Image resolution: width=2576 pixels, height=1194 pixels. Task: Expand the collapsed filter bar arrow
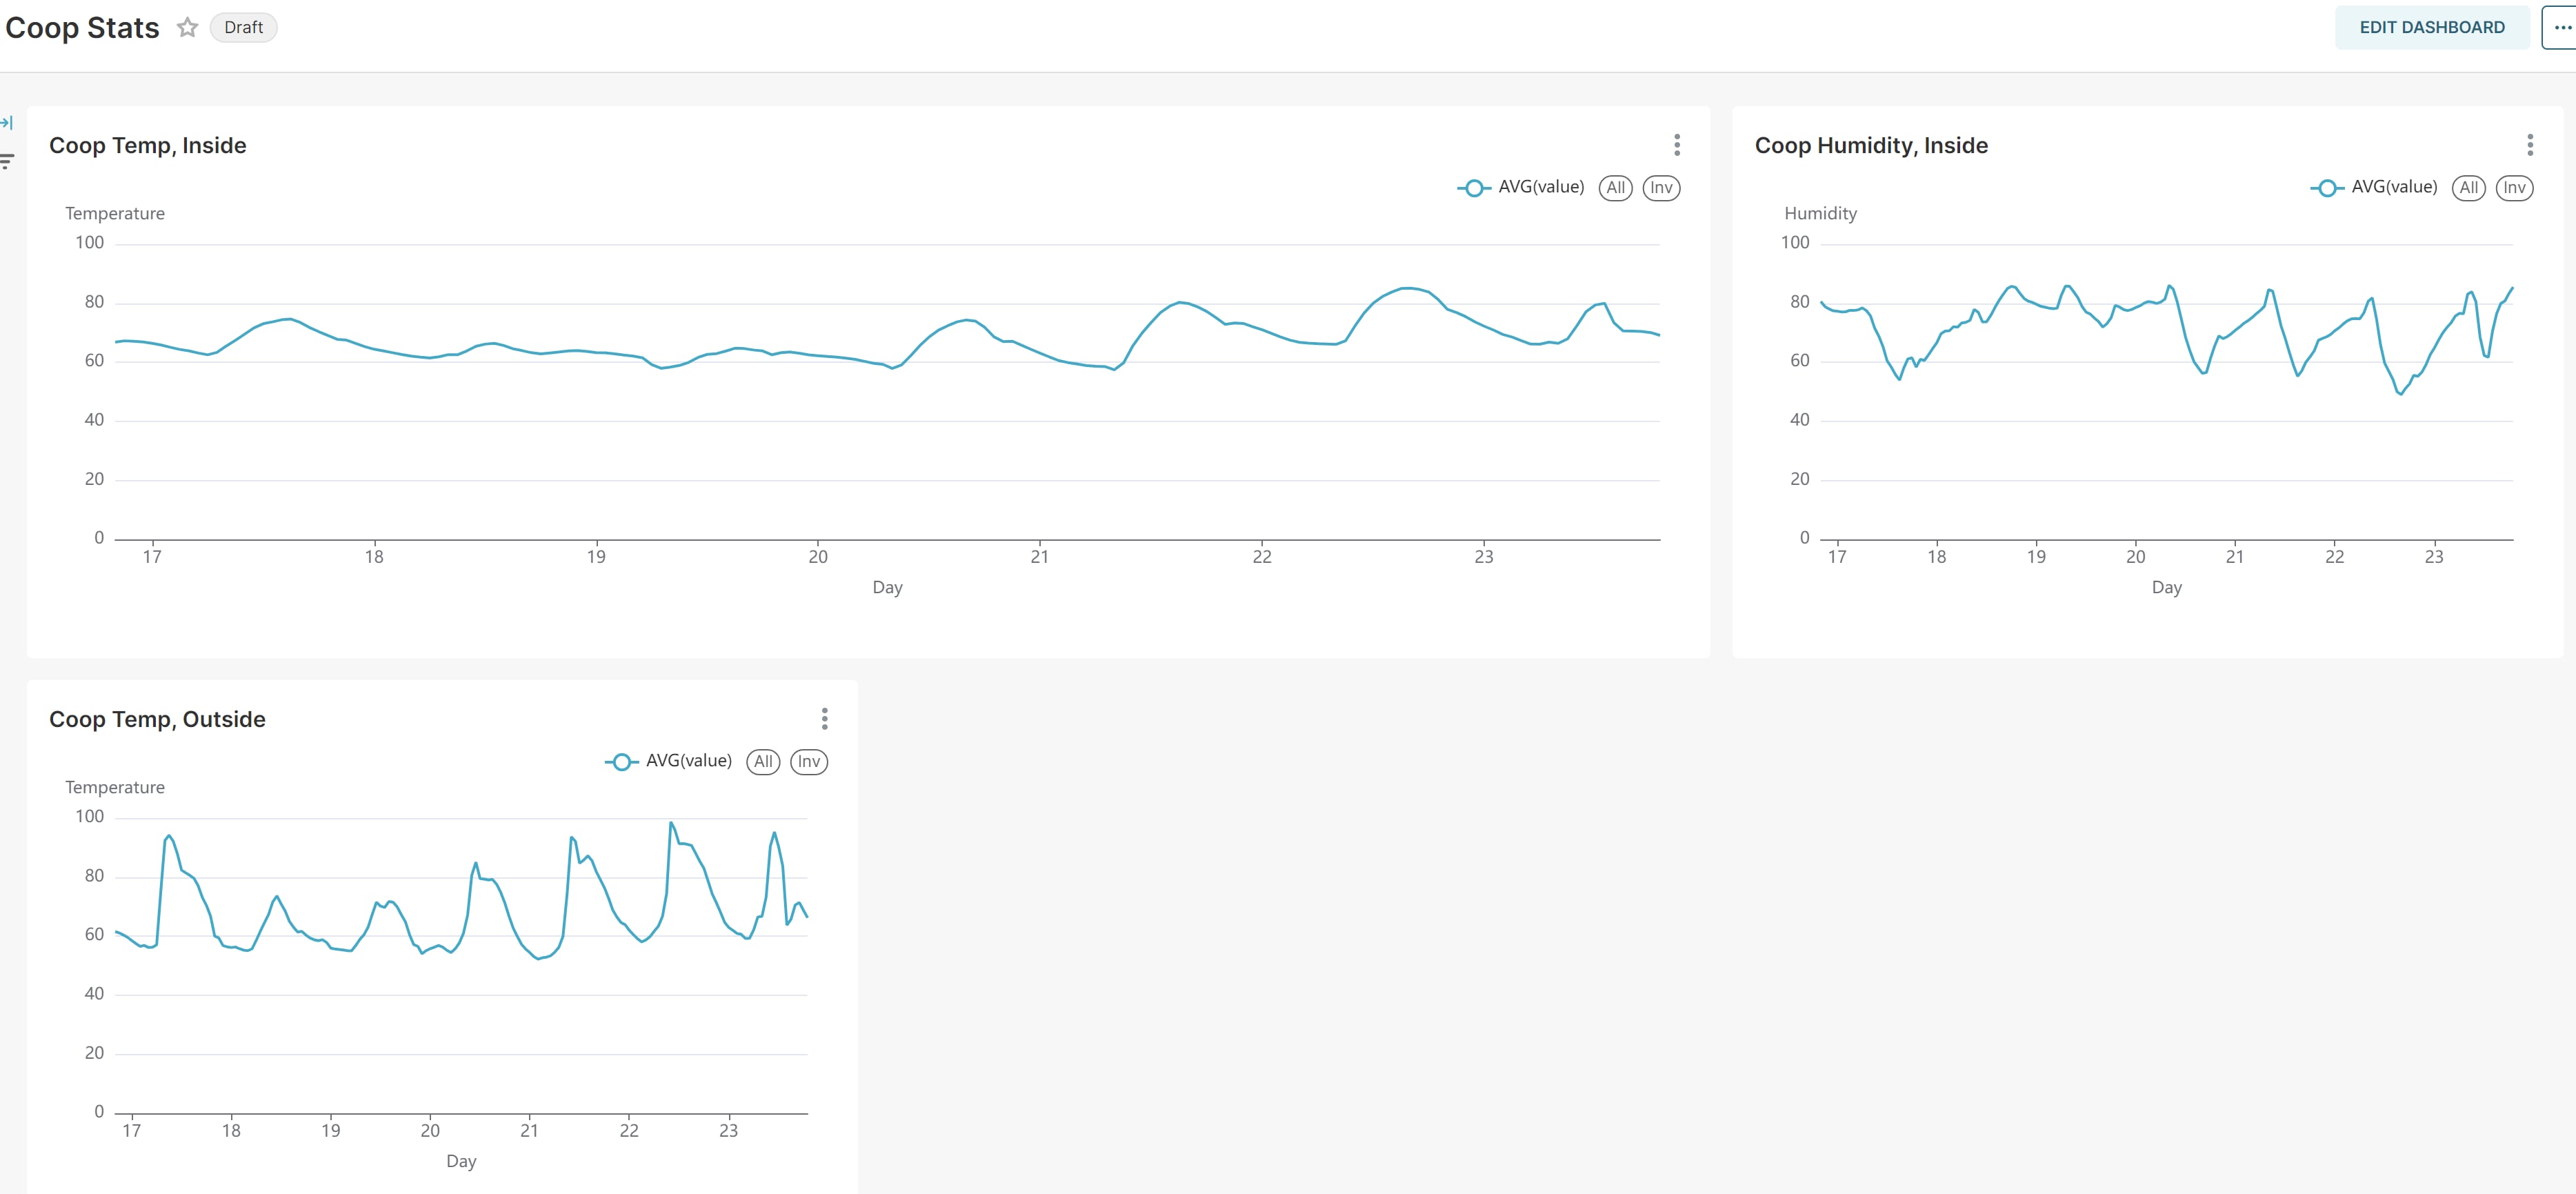pos(7,123)
